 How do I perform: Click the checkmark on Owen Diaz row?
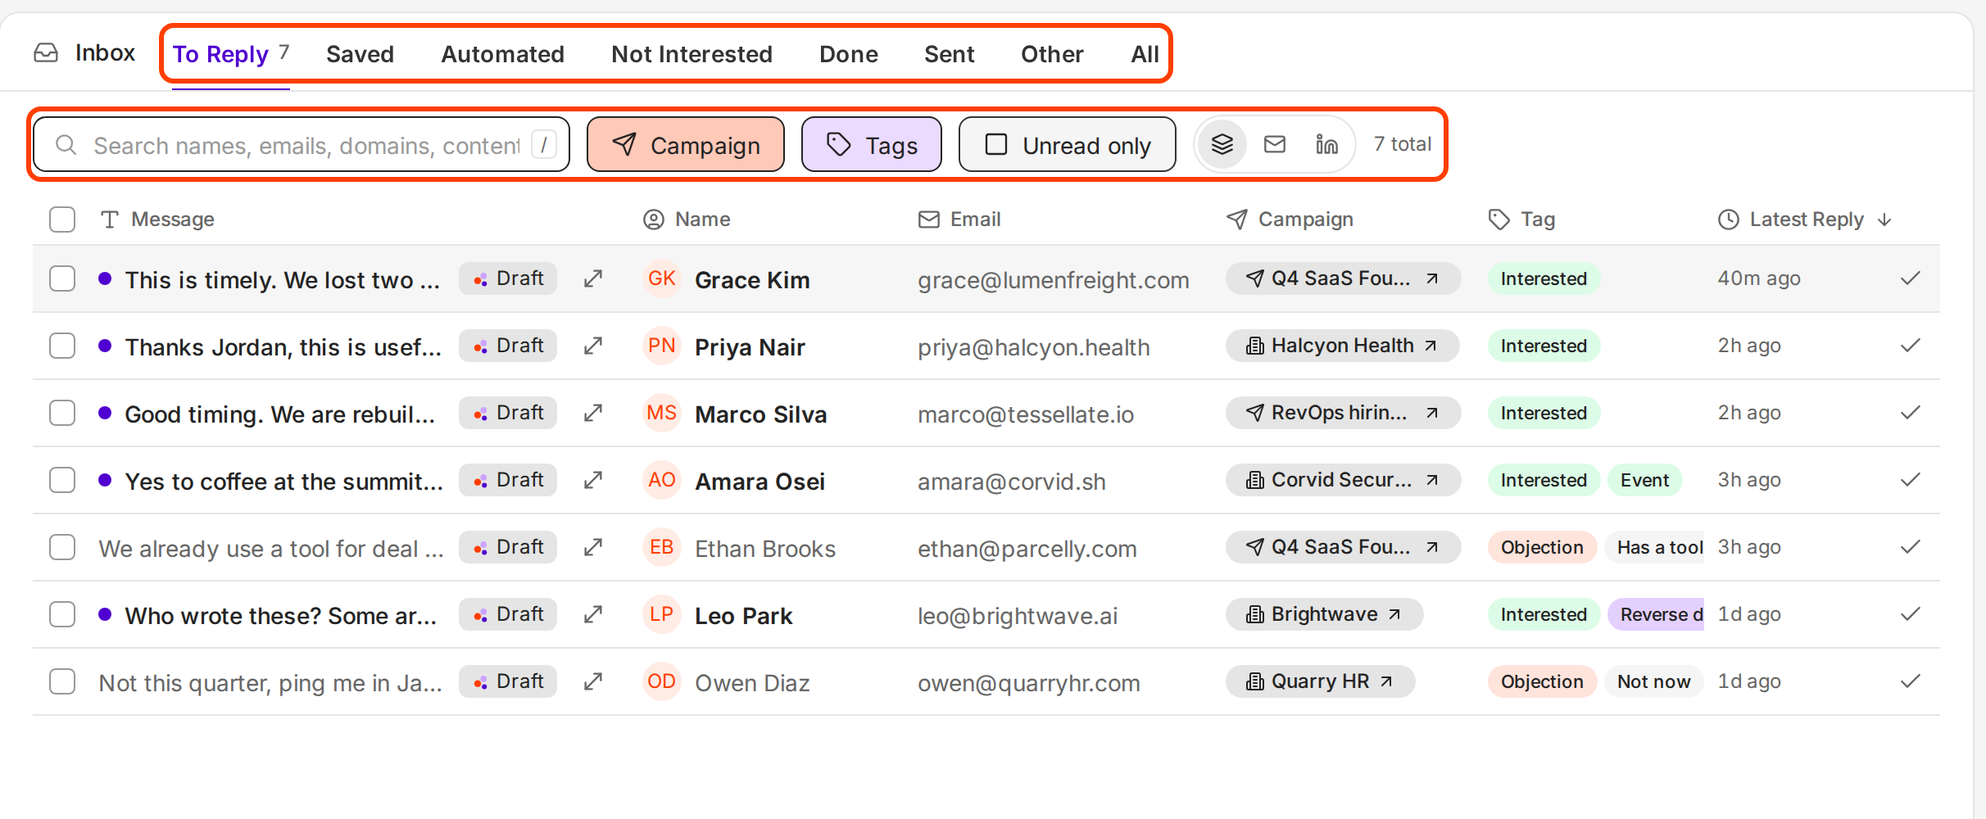pyautogui.click(x=1911, y=681)
